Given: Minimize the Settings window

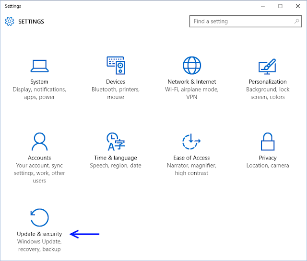Looking at the screenshot, I should (x=263, y=6).
